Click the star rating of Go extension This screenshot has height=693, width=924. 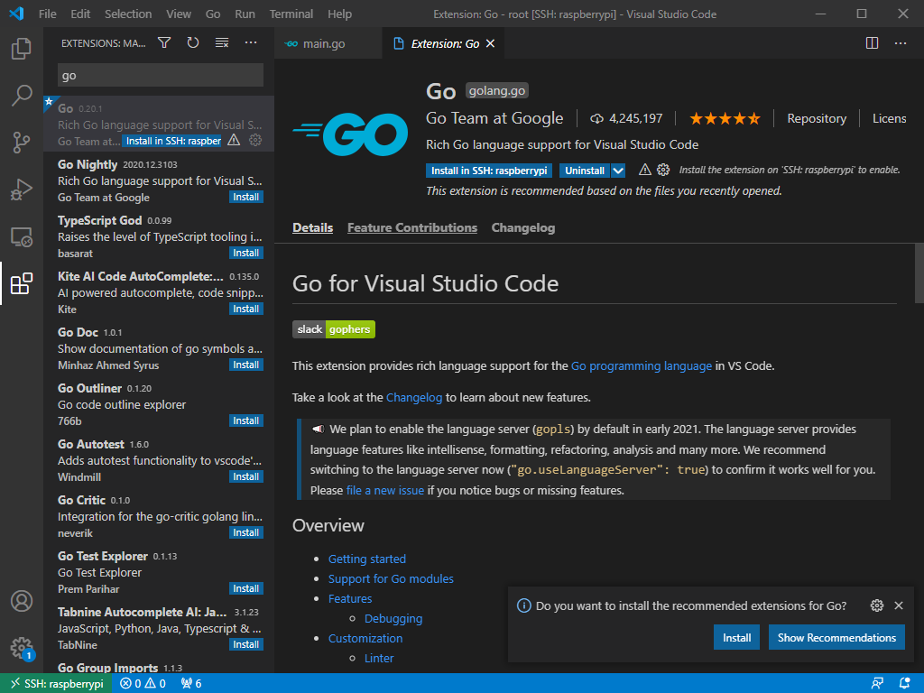[725, 118]
